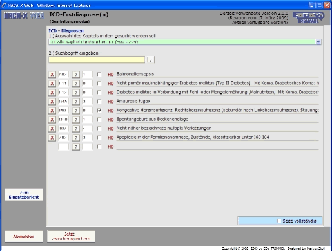The height and width of the screenshot is (251, 332).
Task: Remove the Apoplexie Familienanamnese row
Action: click(52, 138)
